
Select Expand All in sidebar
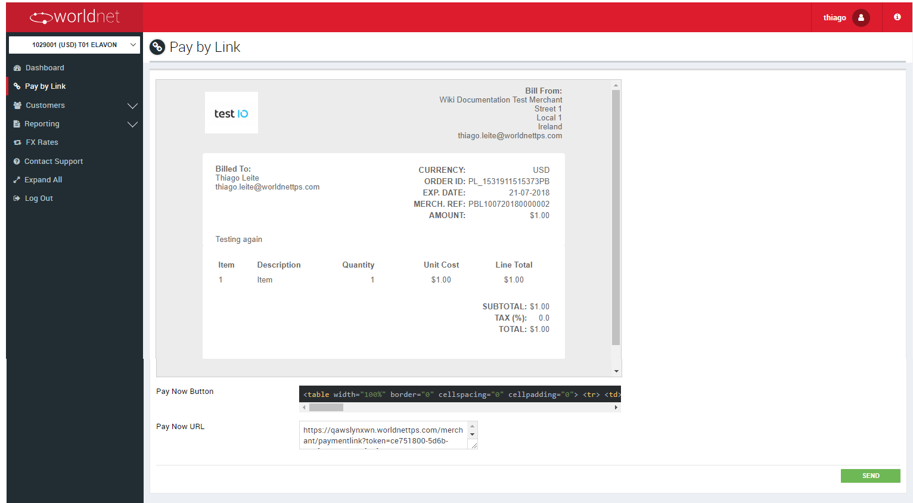pyautogui.click(x=43, y=180)
